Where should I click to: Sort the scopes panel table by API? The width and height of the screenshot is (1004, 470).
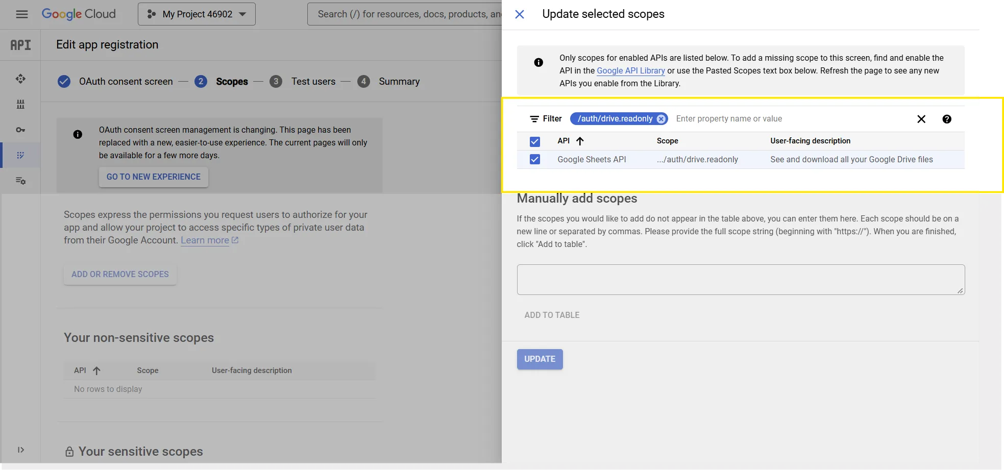point(571,141)
